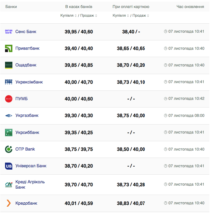The width and height of the screenshot is (210, 213).
Task: Click the Privatbank green logo icon
Action: click(x=9, y=48)
